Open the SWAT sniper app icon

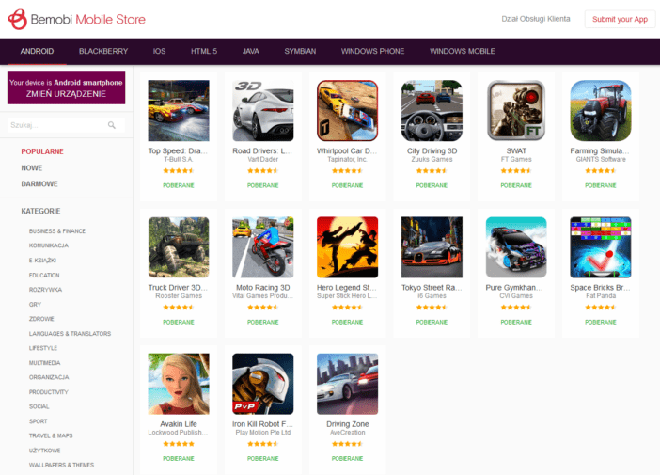(x=516, y=111)
